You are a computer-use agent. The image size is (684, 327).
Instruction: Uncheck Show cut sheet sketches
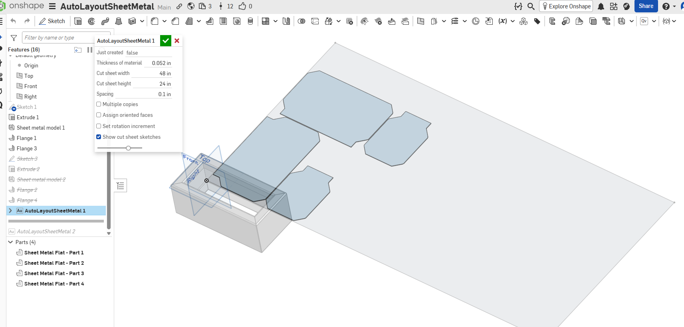point(99,137)
